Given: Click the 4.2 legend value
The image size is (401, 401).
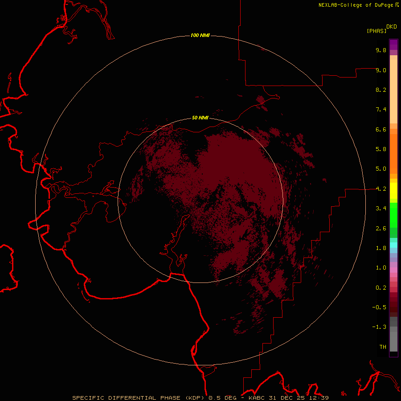Looking at the screenshot, I should (381, 189).
